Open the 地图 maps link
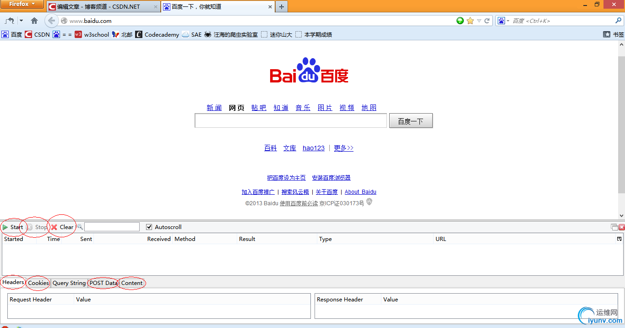Viewport: 625px width, 328px height. click(x=369, y=108)
